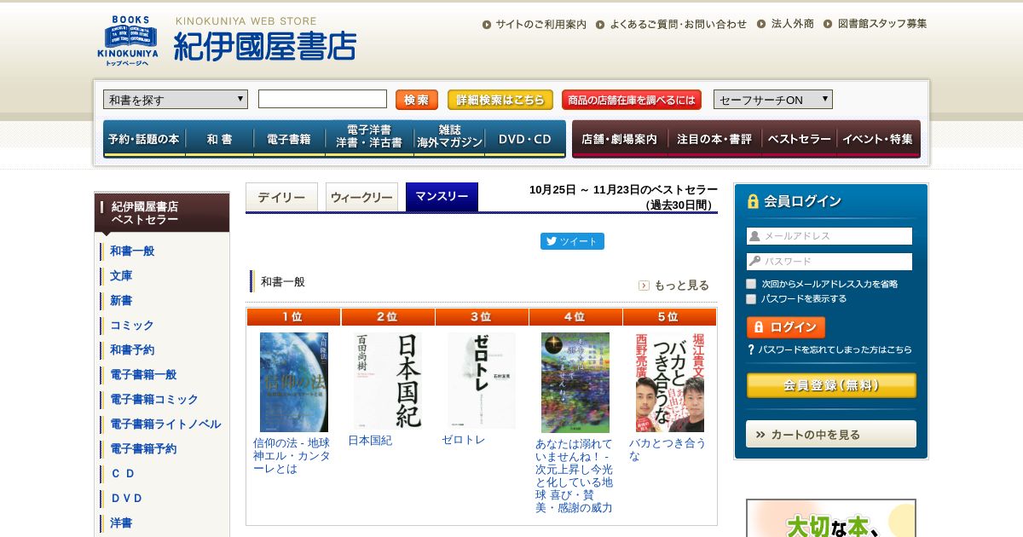Open よくあるご質問・お問い合わせ link
Viewport: 1023px width, 537px height.
[678, 25]
